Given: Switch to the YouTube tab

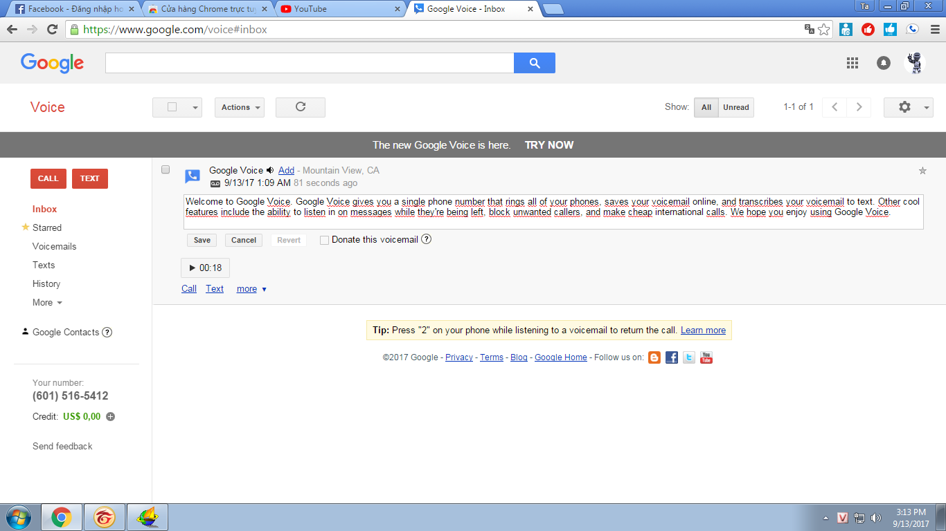Looking at the screenshot, I should click(x=339, y=9).
